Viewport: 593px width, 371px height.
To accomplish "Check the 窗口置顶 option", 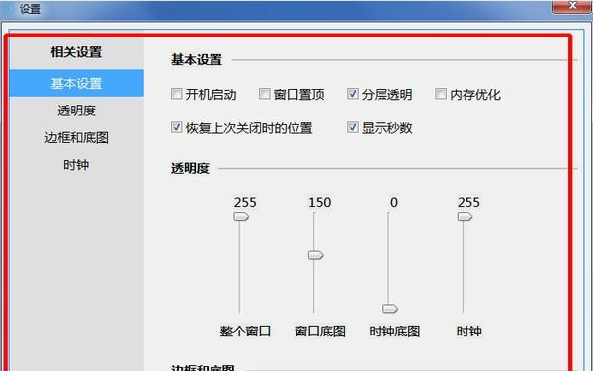I will coord(264,94).
